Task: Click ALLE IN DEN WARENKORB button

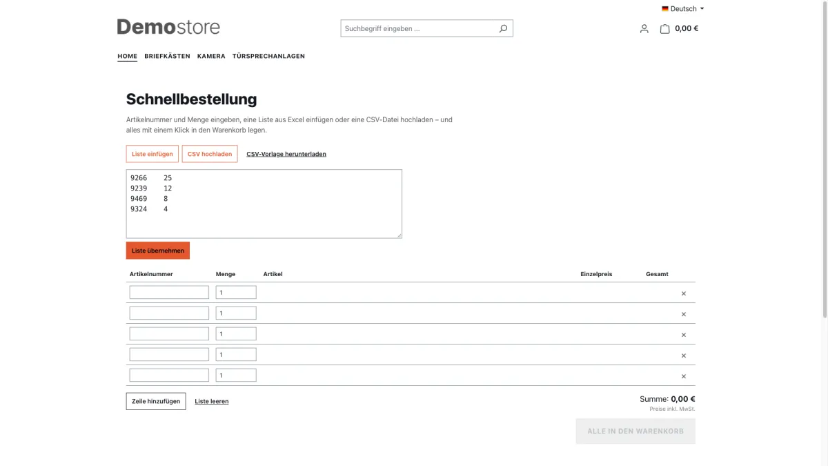Action: [635, 431]
